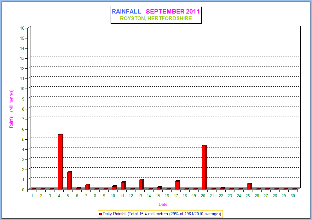The image size is (312, 220).
Task: Click the y-axis value 5
Action: 23,139
